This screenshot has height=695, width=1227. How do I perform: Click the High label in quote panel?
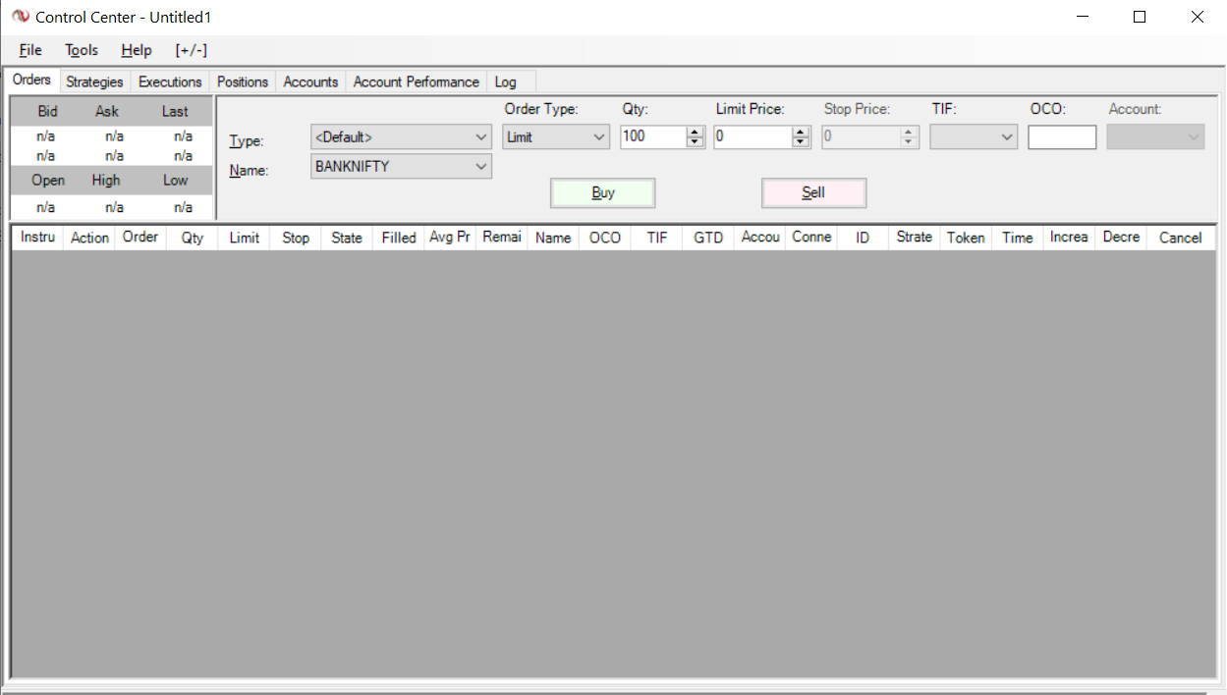[106, 181]
